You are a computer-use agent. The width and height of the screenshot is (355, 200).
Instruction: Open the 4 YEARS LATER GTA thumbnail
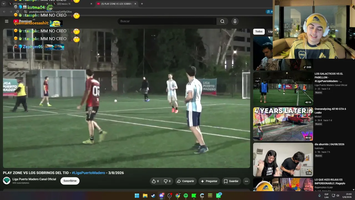point(283,124)
